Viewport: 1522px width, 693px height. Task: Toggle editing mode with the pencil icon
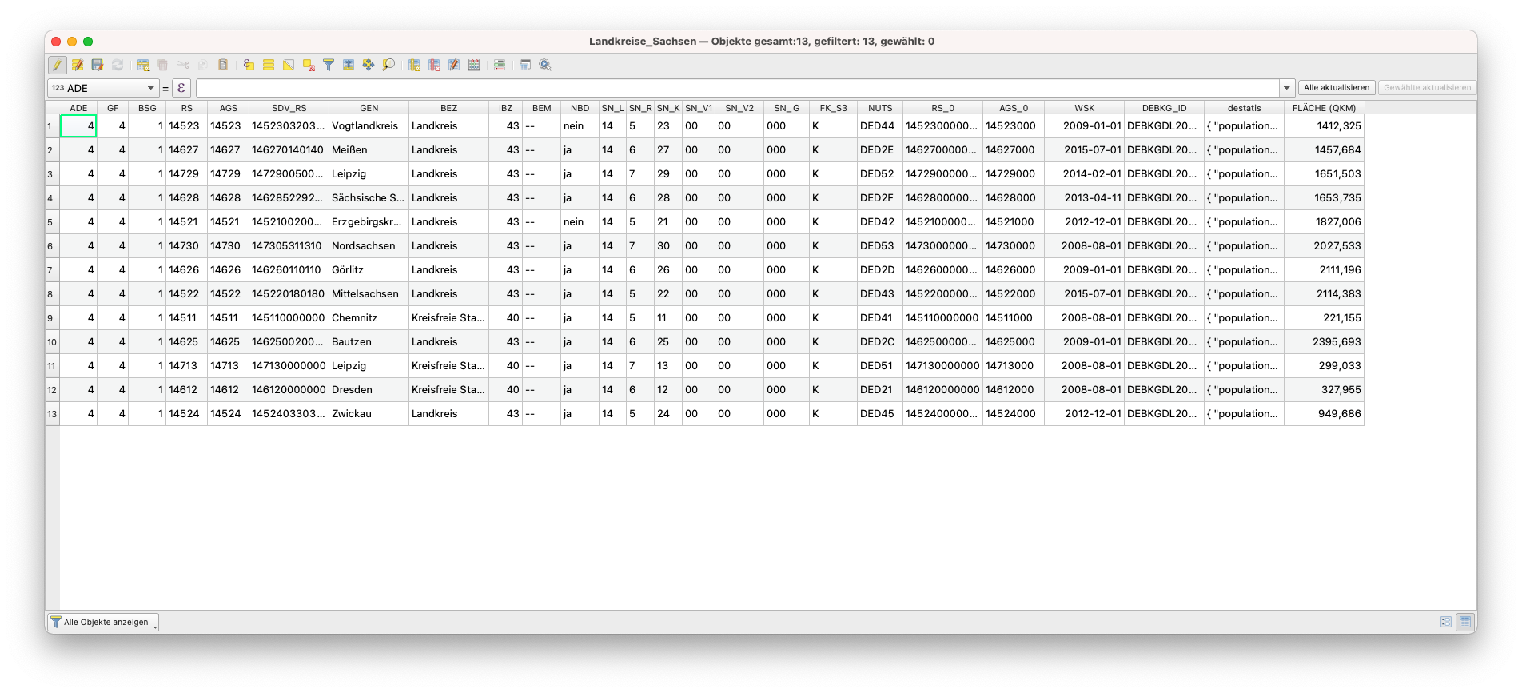(58, 65)
